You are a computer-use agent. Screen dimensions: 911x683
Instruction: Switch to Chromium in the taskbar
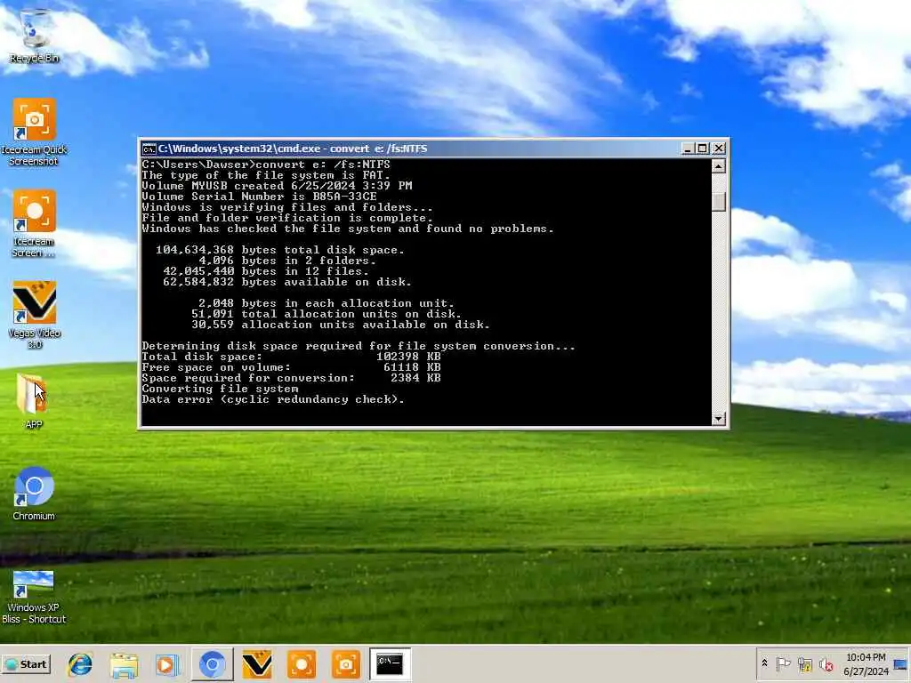(x=212, y=663)
